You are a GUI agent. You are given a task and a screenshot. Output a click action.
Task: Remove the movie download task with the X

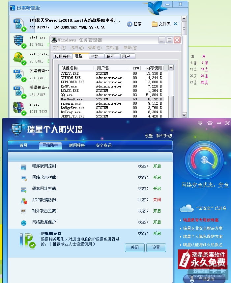pyautogui.click(x=175, y=24)
